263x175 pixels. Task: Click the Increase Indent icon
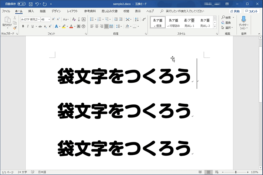[x=121, y=19]
